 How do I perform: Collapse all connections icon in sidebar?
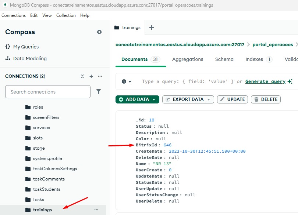click(x=82, y=76)
